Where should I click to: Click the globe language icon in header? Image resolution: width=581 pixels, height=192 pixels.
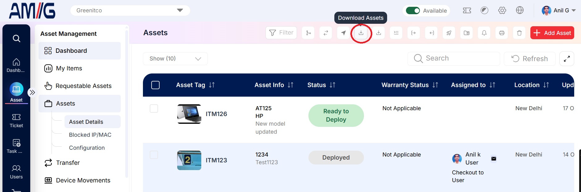click(520, 10)
